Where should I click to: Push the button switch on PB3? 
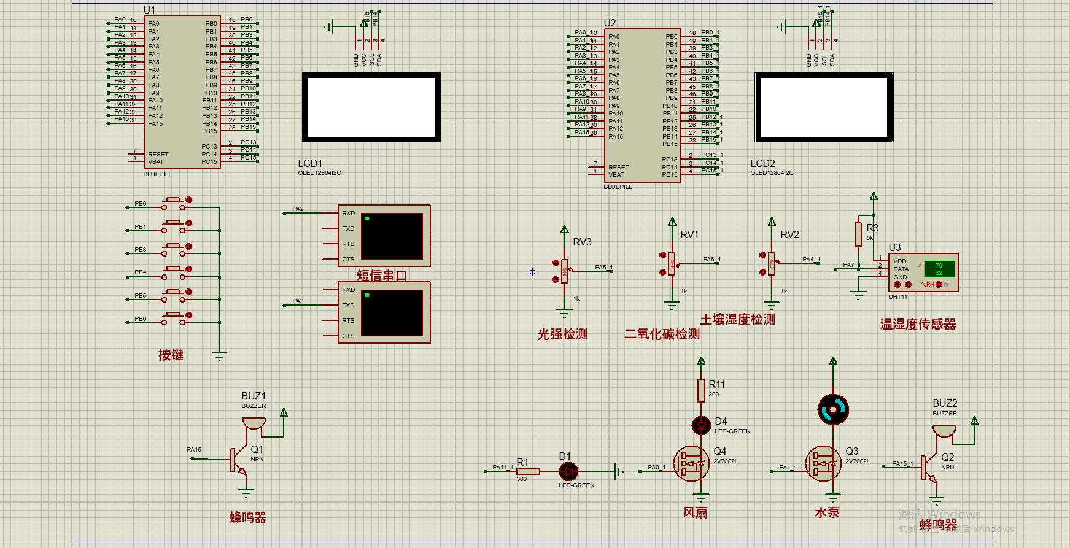click(x=173, y=249)
